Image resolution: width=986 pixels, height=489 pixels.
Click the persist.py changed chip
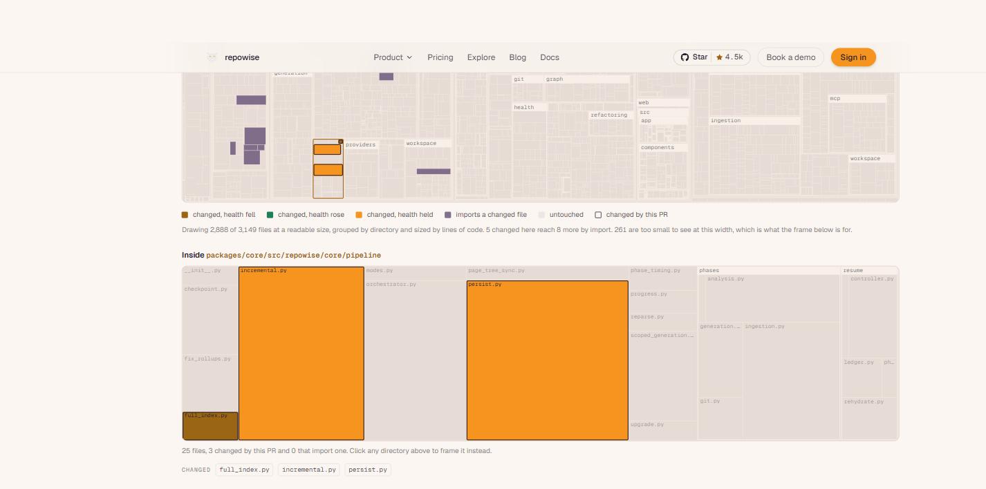click(x=367, y=470)
